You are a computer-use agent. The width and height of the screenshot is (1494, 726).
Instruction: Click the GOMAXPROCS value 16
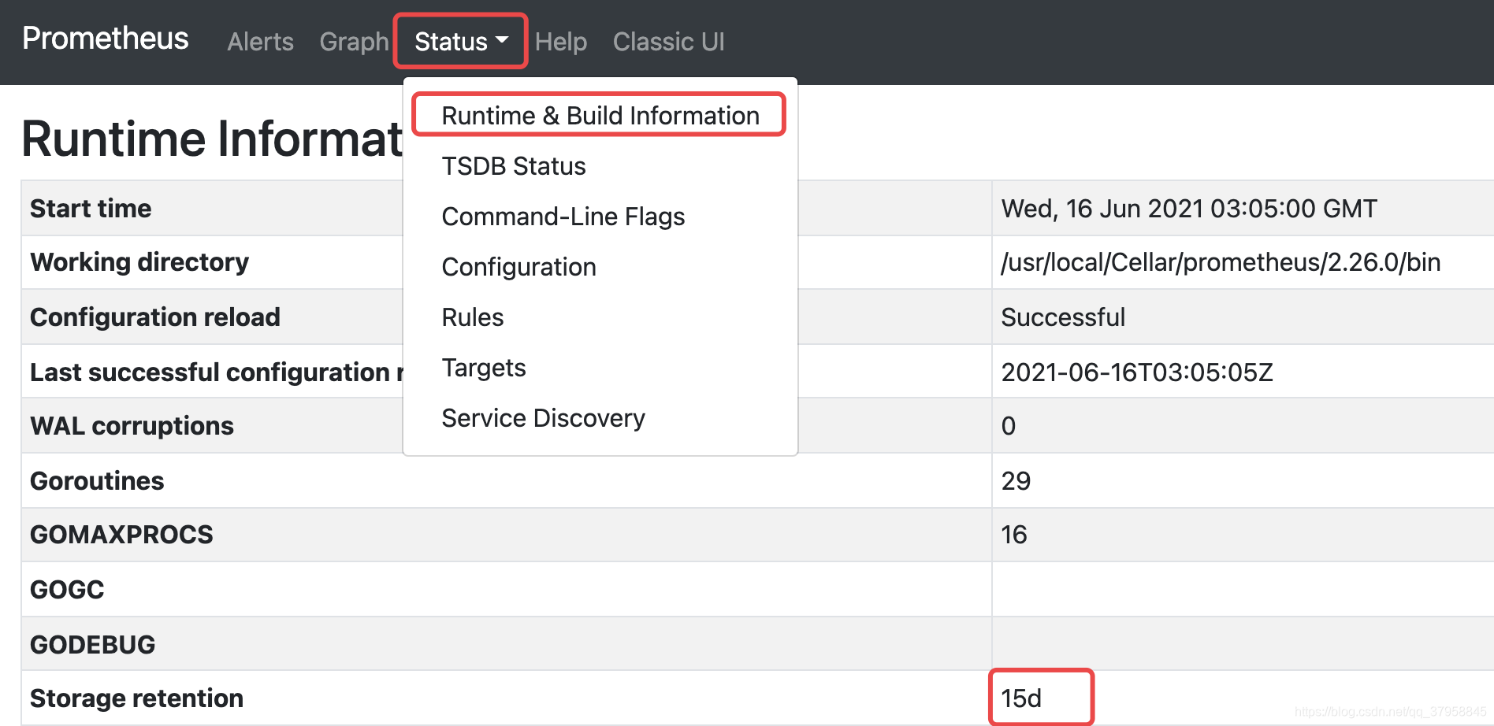[1014, 535]
